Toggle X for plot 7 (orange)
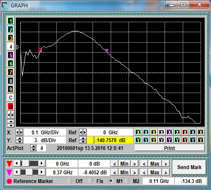Image resolution: width=211 pixels, height=190 pixels. click(185, 132)
